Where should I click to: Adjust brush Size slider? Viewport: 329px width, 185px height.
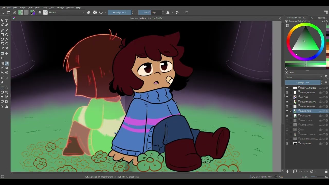coord(150,12)
